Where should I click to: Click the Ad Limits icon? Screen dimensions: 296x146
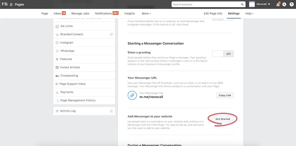tap(57, 26)
